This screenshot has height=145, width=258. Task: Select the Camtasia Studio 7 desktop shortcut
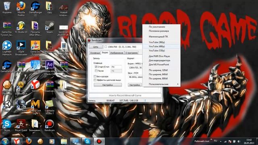coord(50,107)
